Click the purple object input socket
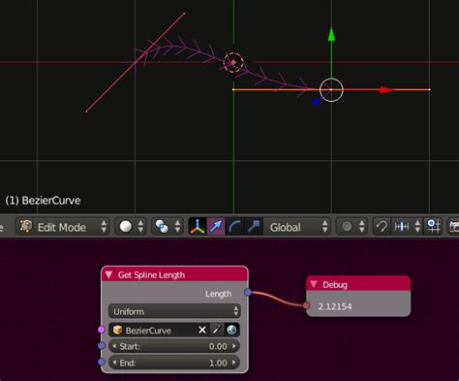This screenshot has height=381, width=459. pos(102,330)
